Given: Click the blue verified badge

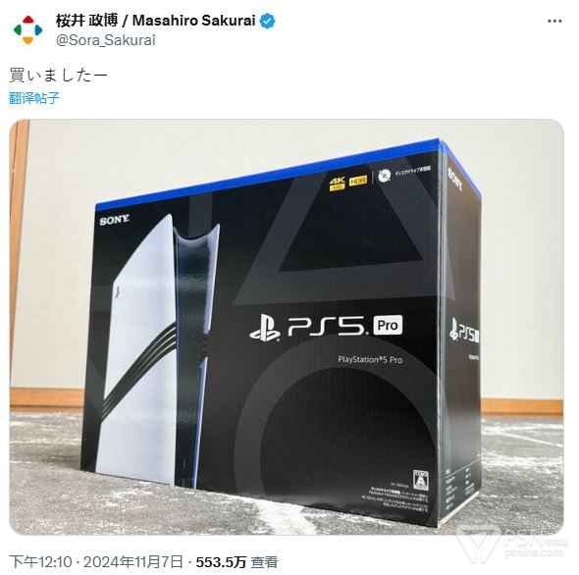Looking at the screenshot, I should (267, 21).
